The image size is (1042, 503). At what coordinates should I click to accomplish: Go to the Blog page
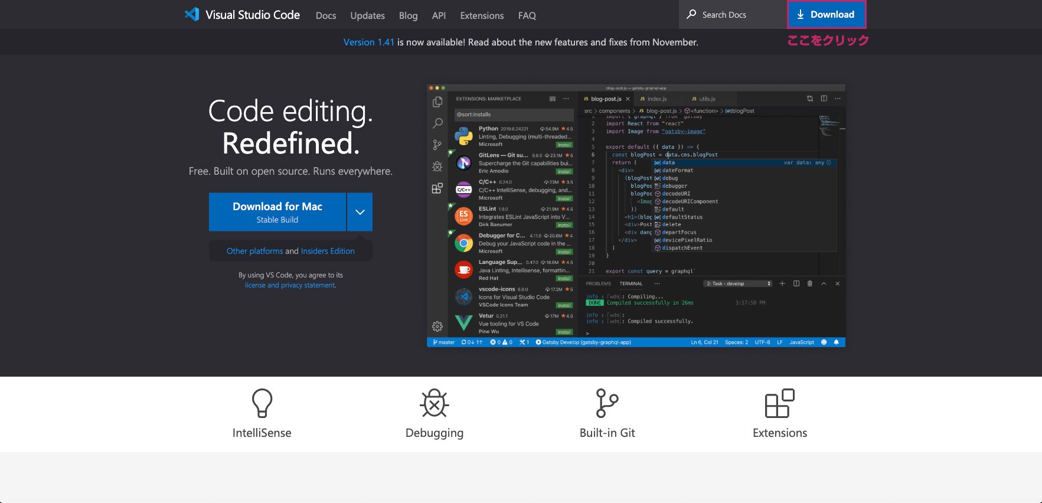408,15
